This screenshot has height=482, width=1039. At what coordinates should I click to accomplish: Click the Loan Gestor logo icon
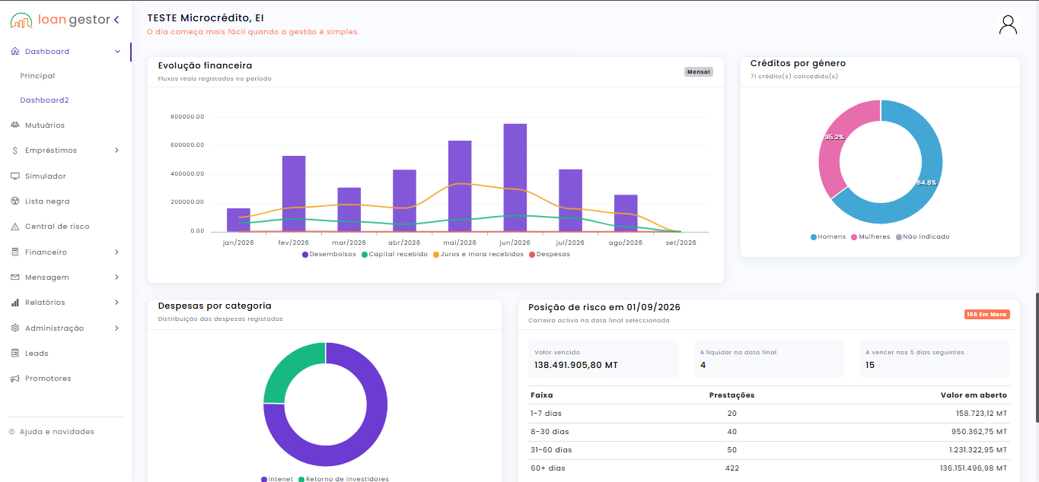click(21, 20)
